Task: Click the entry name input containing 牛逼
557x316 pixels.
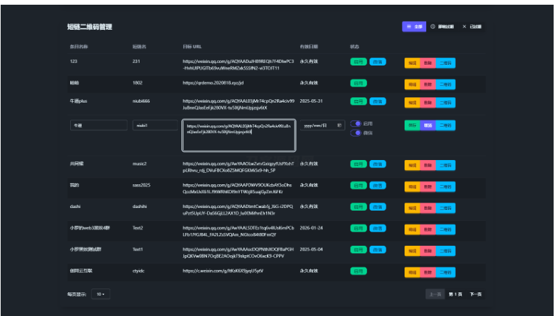Action: 98,125
